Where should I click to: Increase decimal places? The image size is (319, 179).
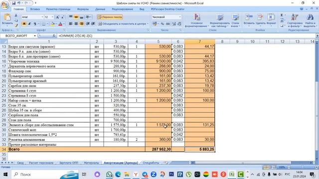[174, 24]
